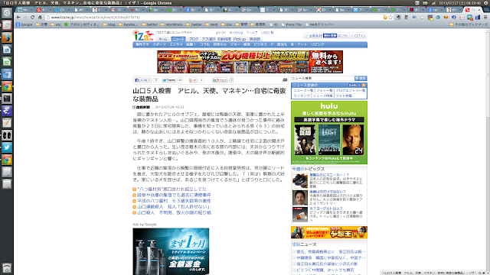Open the 'WordPress' bookmark folder
The height and width of the screenshot is (275, 490).
tap(171, 24)
